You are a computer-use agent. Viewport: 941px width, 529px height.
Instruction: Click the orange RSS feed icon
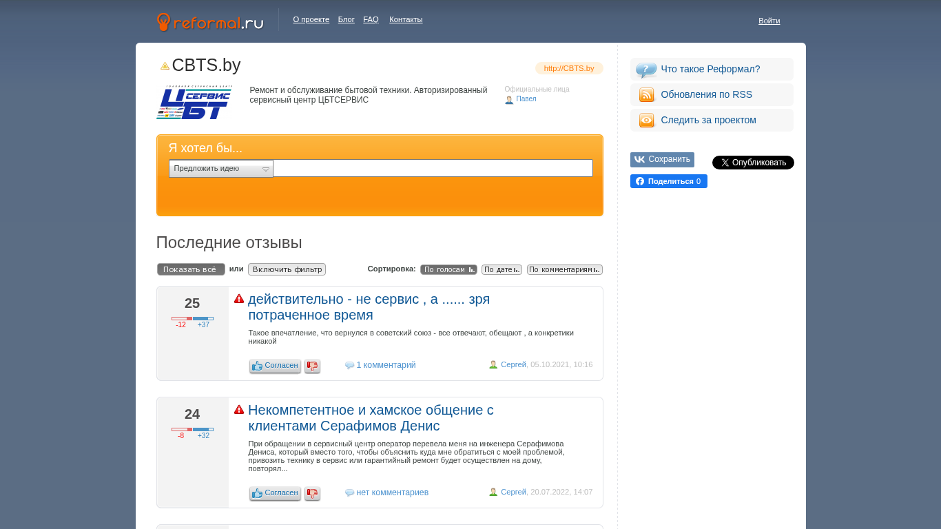coord(646,95)
